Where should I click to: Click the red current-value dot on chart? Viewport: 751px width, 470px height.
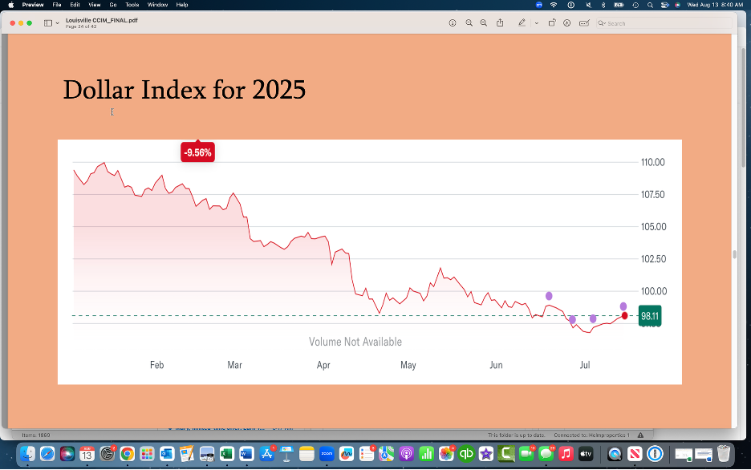625,316
